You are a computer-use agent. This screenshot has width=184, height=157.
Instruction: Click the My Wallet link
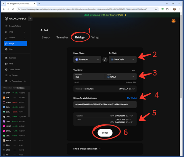click(x=132, y=98)
